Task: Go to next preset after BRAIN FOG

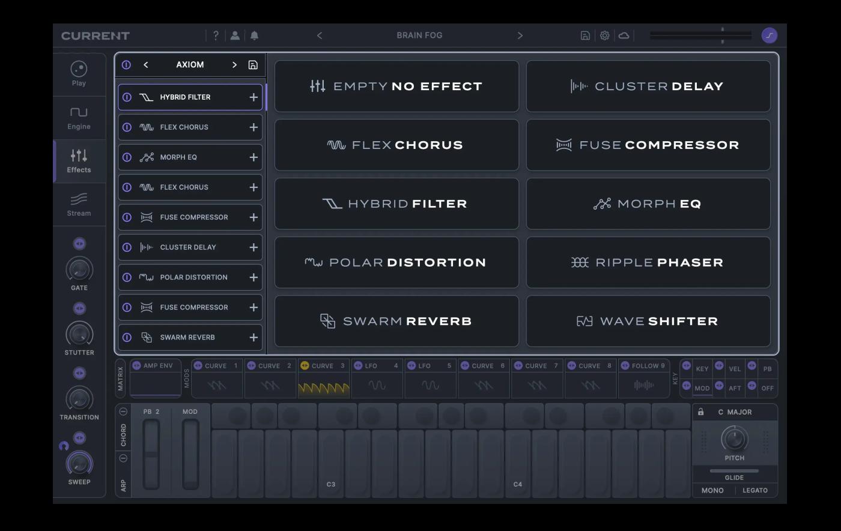Action: click(x=520, y=35)
